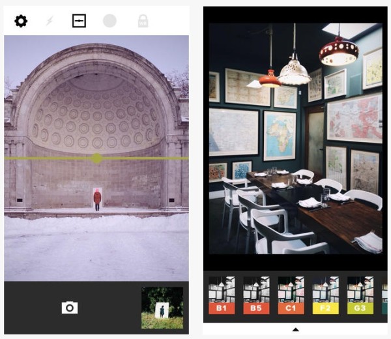The image size is (391, 339).
Task: Click the green G3 label
Action: (x=360, y=308)
